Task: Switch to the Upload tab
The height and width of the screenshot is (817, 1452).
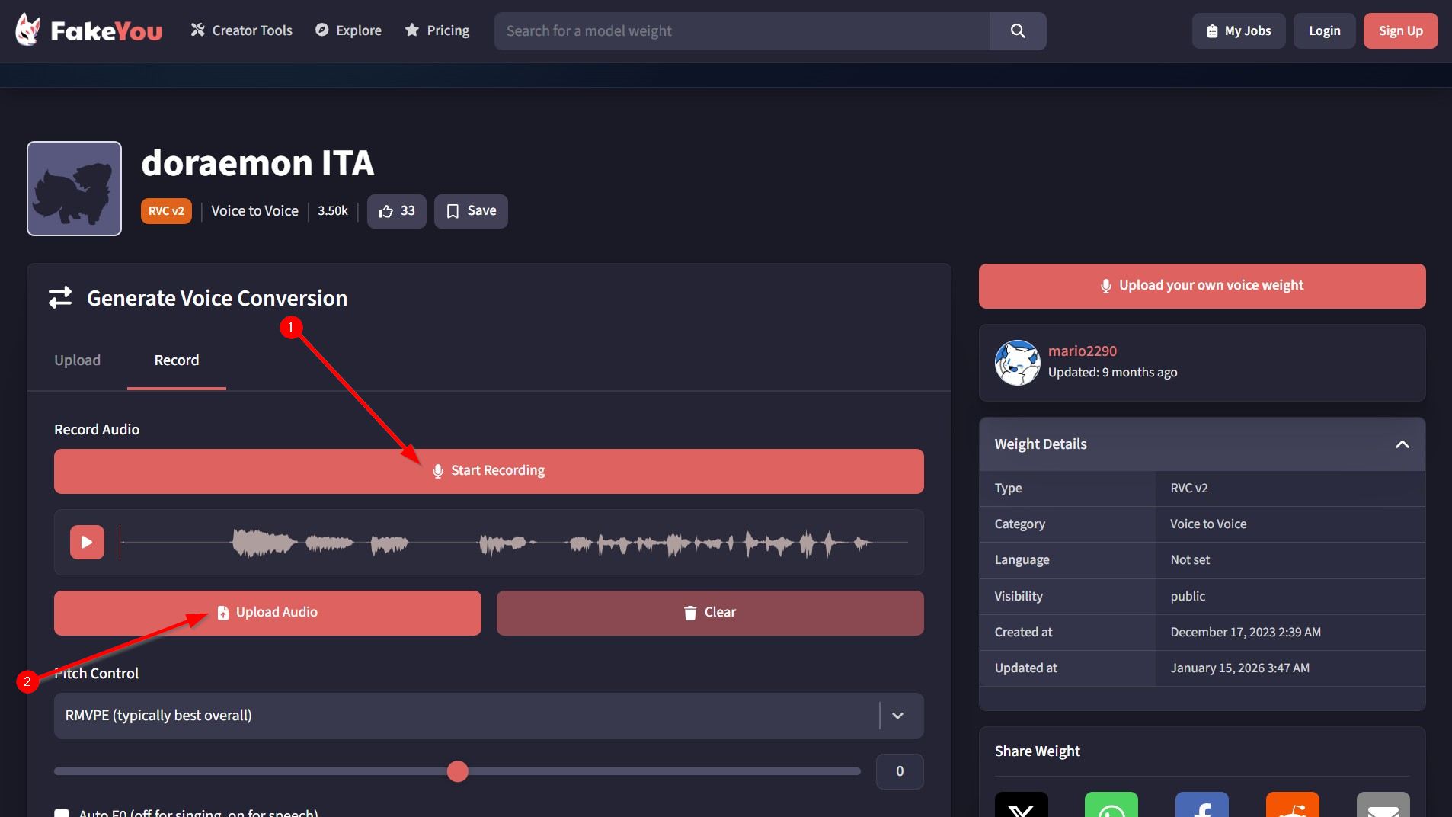Action: [x=77, y=360]
